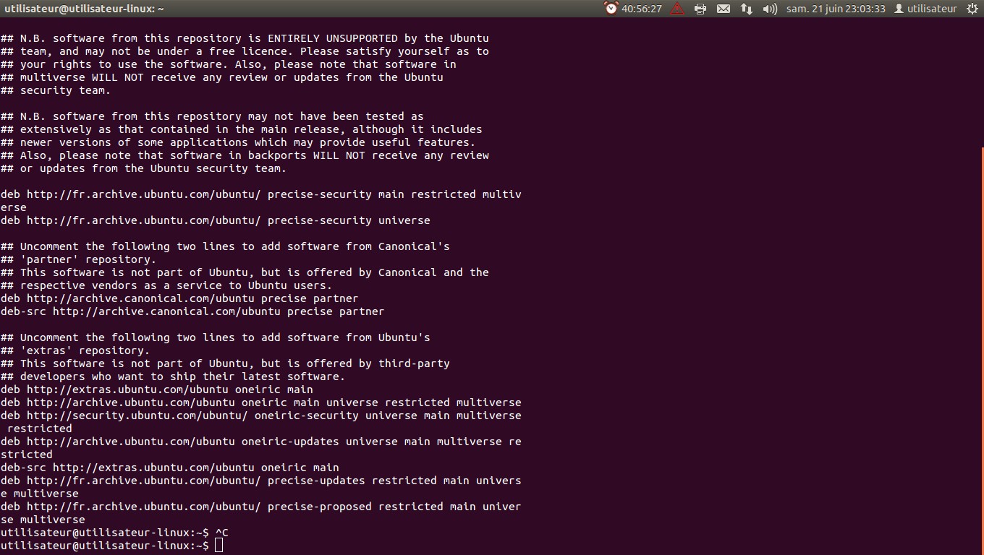Click the line 'developers who want to ship their latest software'
984x555 pixels.
(173, 377)
